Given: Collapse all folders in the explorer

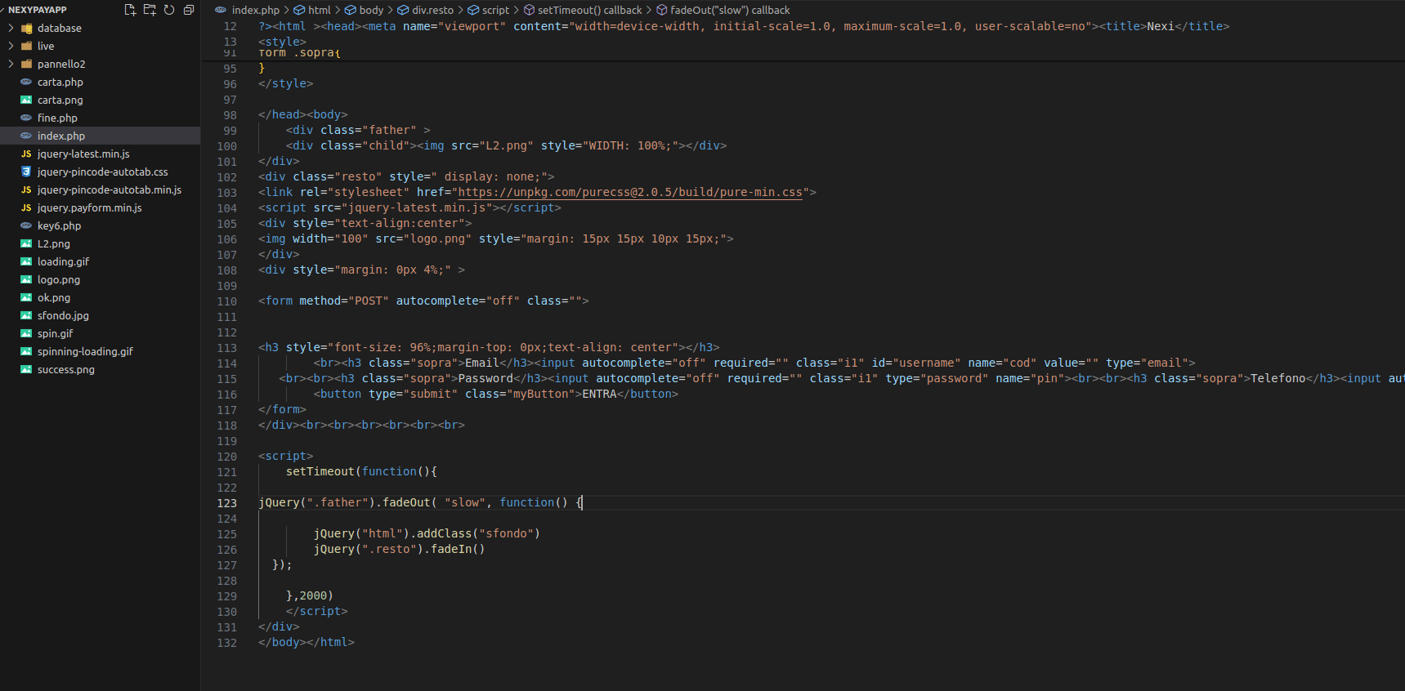Looking at the screenshot, I should (x=189, y=10).
